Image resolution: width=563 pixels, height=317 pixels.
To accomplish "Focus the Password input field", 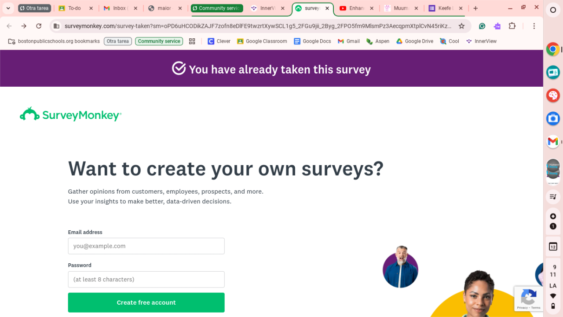I will click(146, 280).
